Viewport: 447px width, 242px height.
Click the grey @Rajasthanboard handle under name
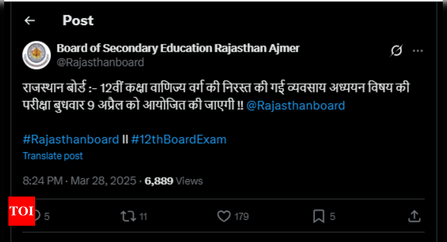[x=100, y=62]
